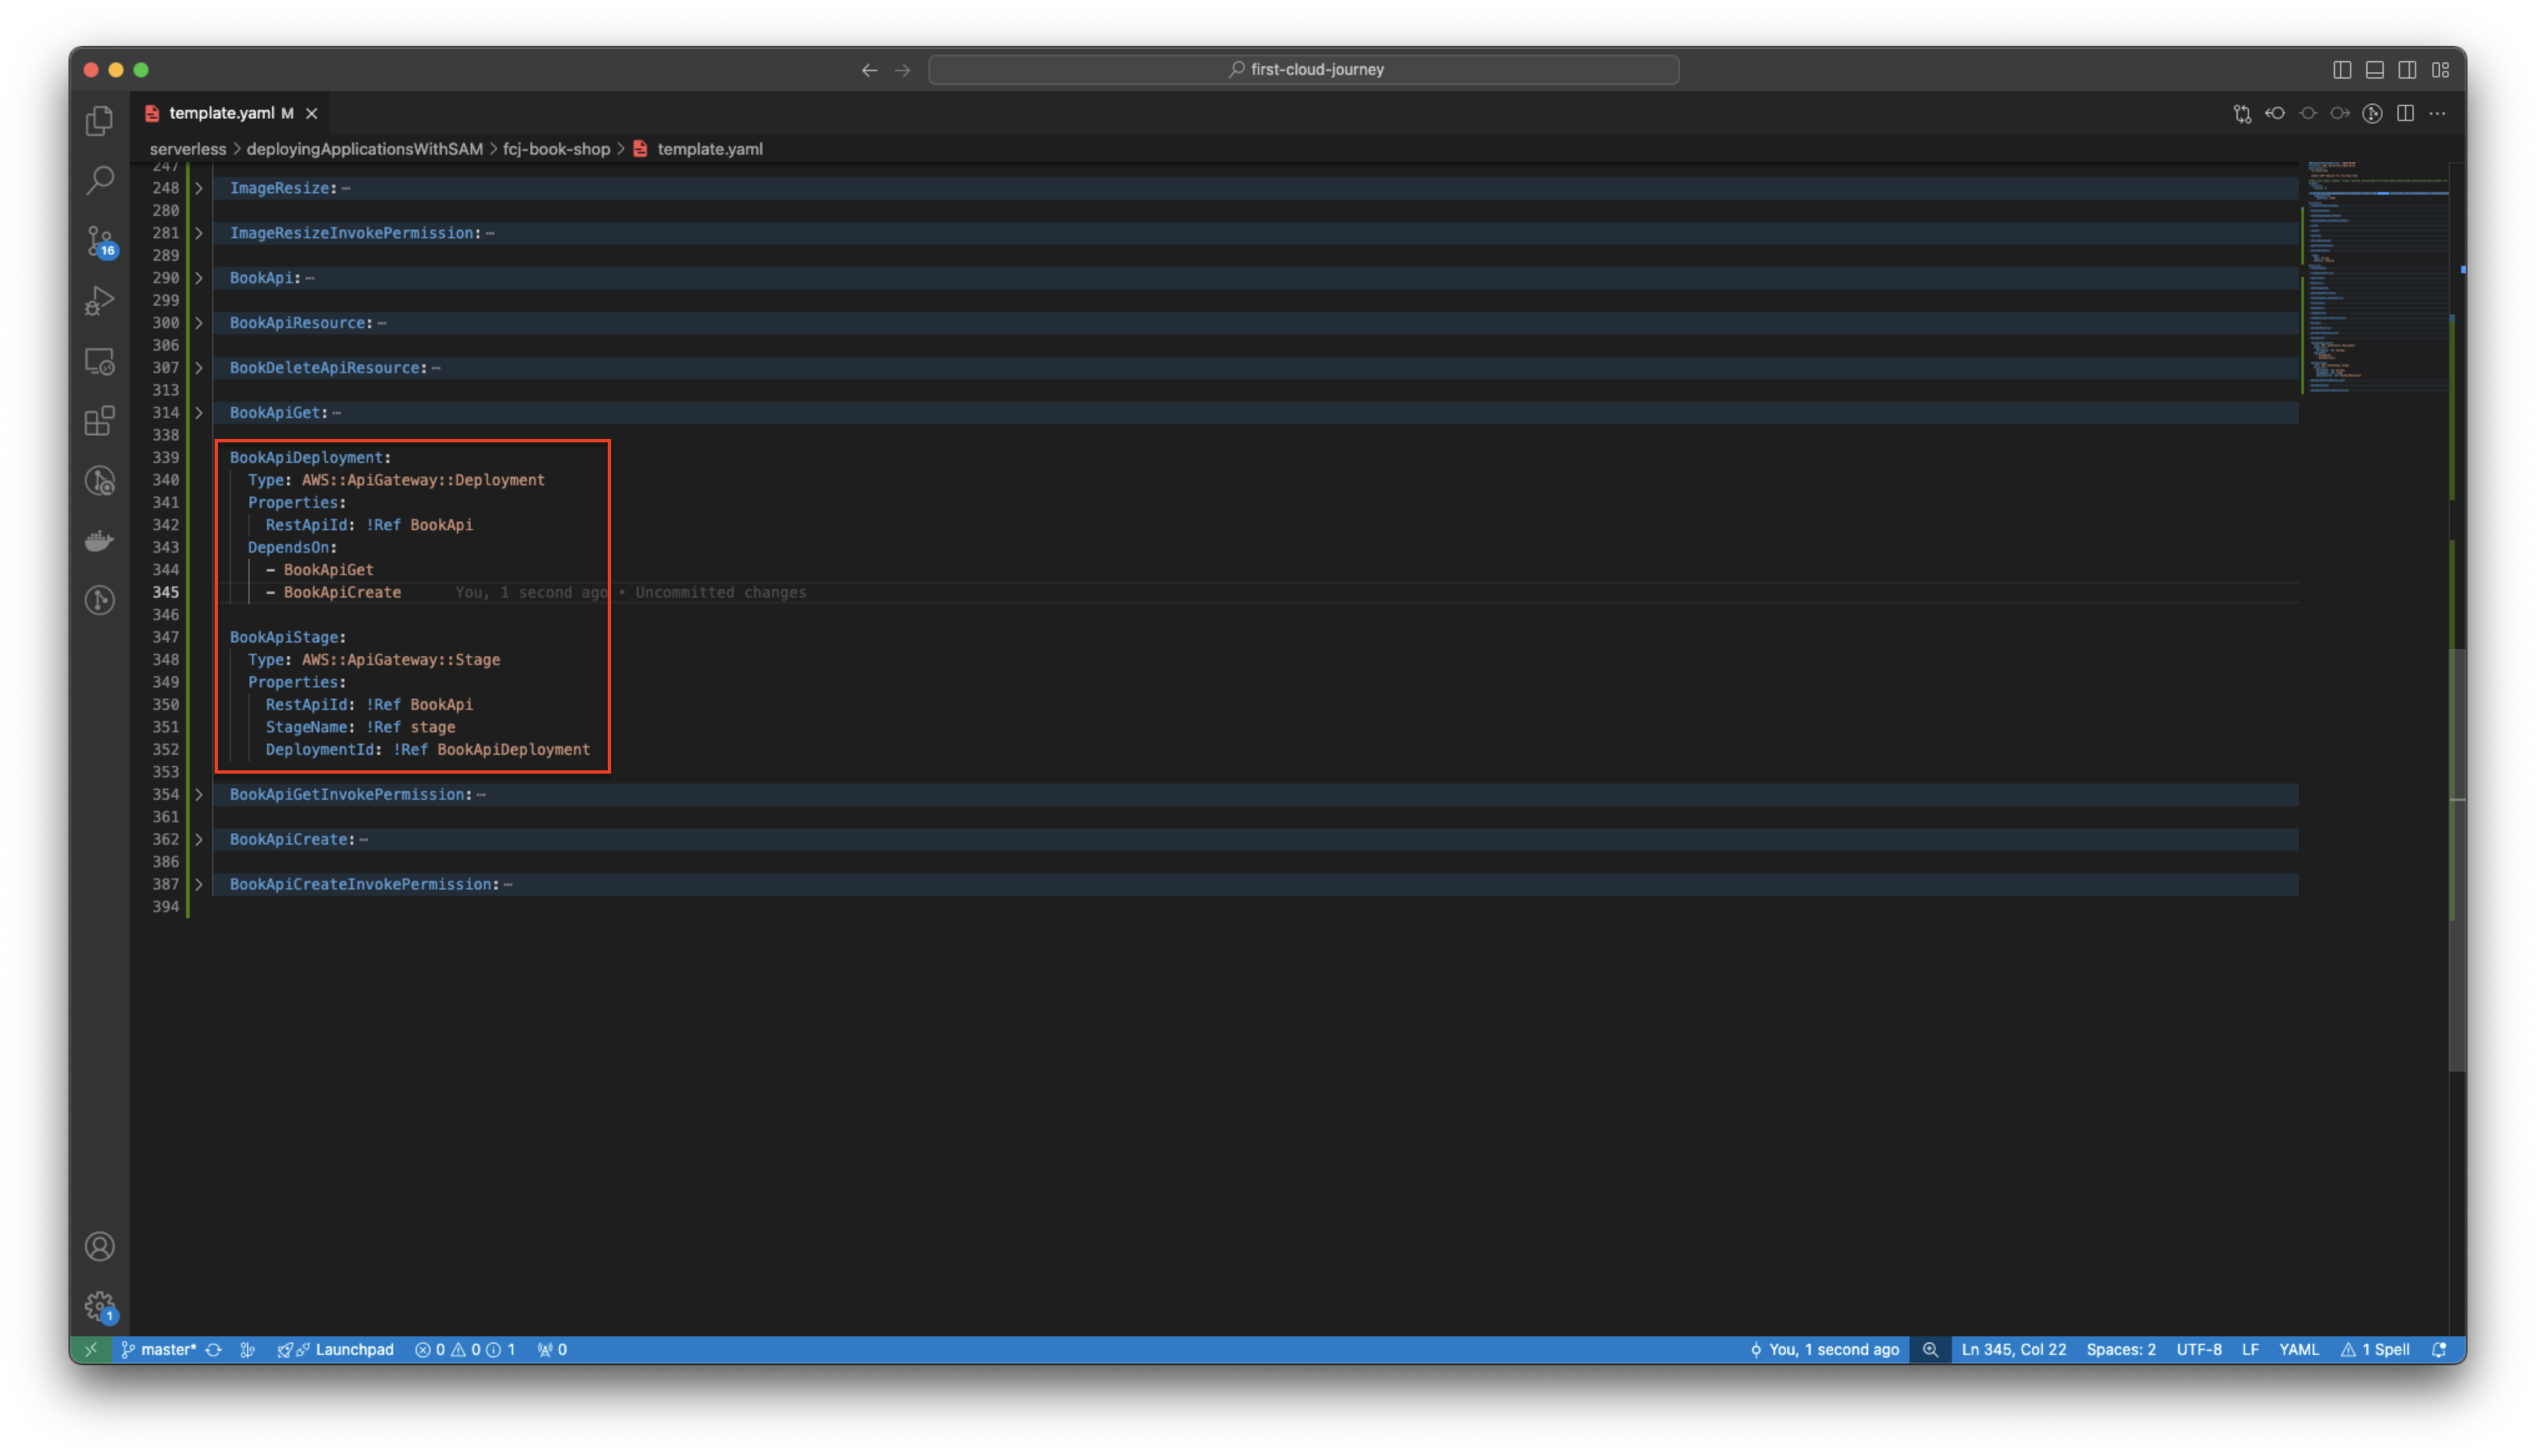Open the Extensions view
The height and width of the screenshot is (1456, 2536).
99,421
